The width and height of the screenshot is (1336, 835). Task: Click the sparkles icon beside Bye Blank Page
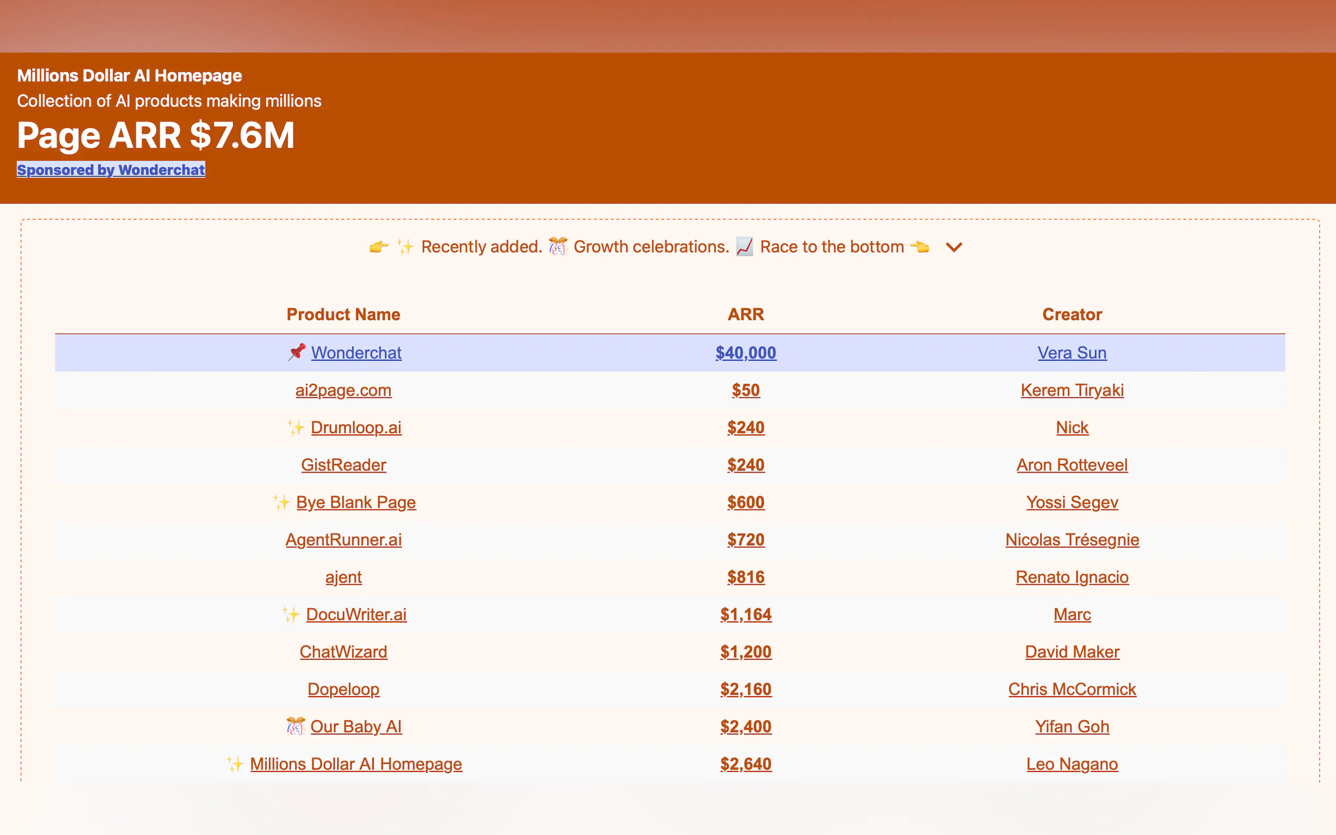point(282,502)
